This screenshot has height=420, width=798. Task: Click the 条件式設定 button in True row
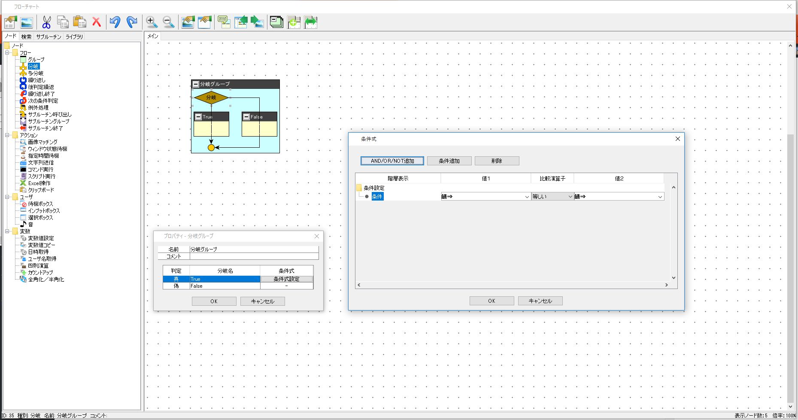point(287,279)
